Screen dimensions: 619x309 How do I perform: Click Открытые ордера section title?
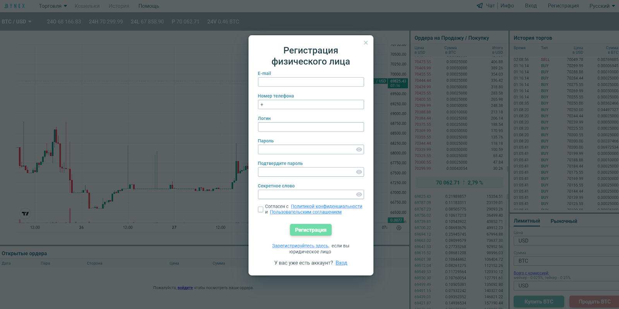click(24, 253)
